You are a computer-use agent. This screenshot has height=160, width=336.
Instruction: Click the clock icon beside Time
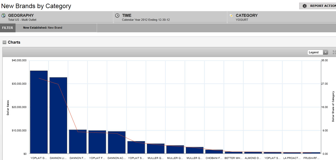(117, 16)
